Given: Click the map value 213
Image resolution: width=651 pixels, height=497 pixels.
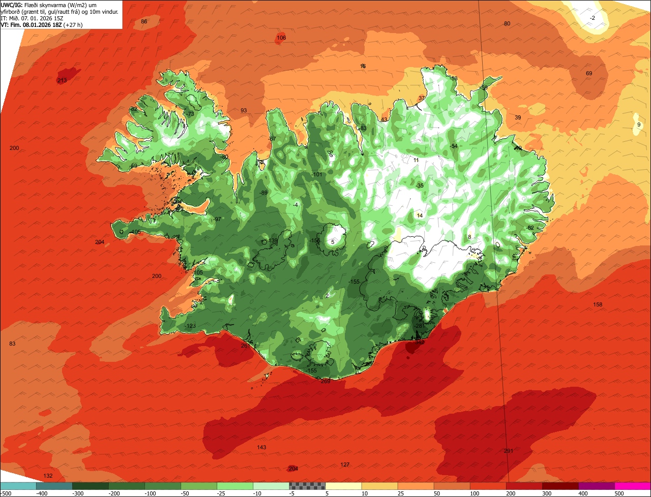Looking at the screenshot, I should tap(62, 80).
